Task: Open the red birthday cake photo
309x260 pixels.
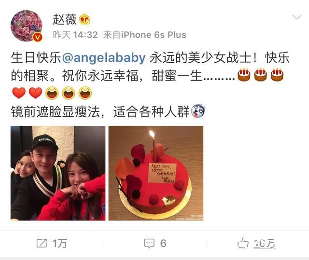Action: click(156, 173)
